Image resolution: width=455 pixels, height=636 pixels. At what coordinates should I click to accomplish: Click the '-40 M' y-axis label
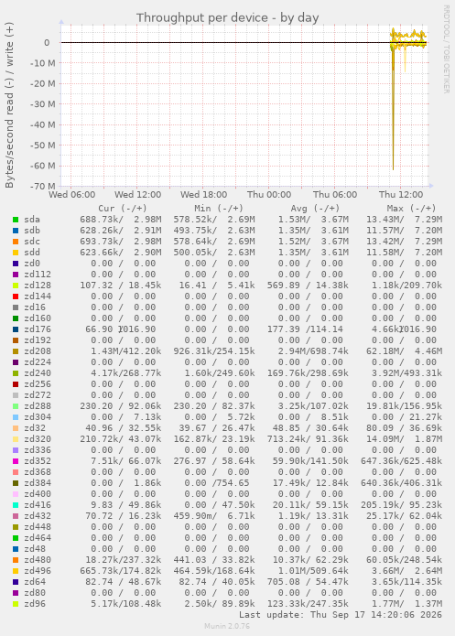tap(42, 125)
